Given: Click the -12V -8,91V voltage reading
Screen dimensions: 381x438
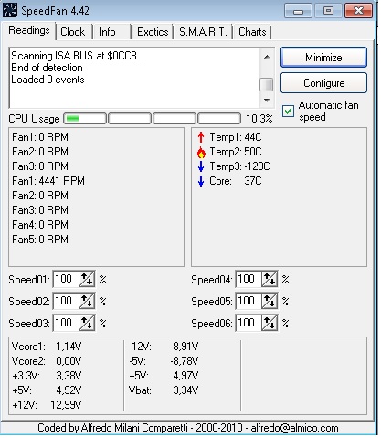Looking at the screenshot, I should (164, 347).
